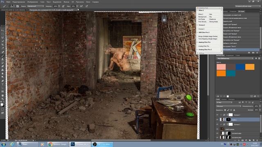This screenshot has height=147, width=262.
Task: Open Internet Explorer from the taskbar
Action: point(12,144)
